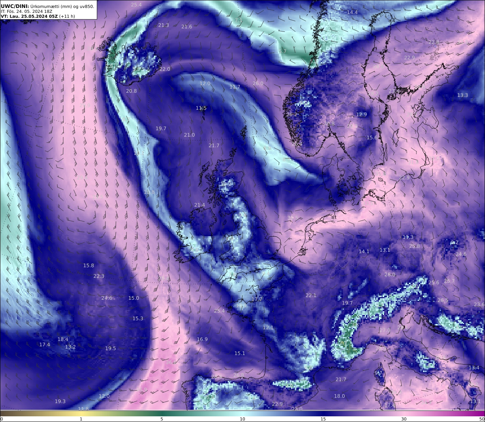Click the value label "21.0"

pyautogui.click(x=189, y=135)
